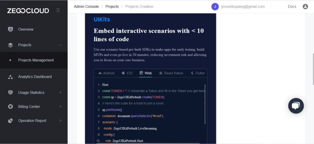The height and width of the screenshot is (144, 314).
Task: Select the React Native tab
Action: coord(171,73)
